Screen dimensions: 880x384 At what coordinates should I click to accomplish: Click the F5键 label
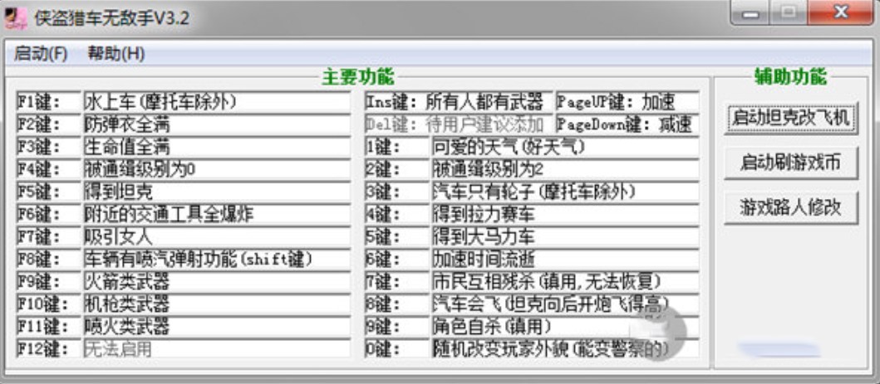[49, 192]
